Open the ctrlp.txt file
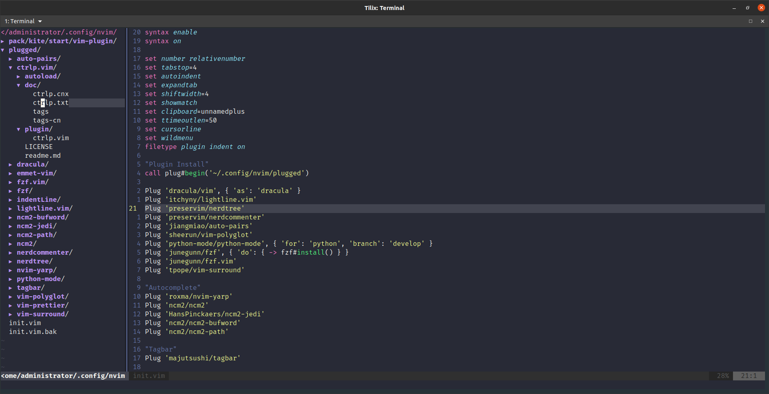 (51, 103)
